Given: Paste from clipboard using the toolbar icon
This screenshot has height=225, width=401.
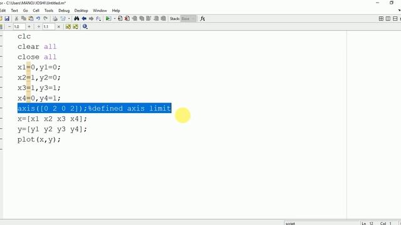Looking at the screenshot, I should [x=31, y=19].
